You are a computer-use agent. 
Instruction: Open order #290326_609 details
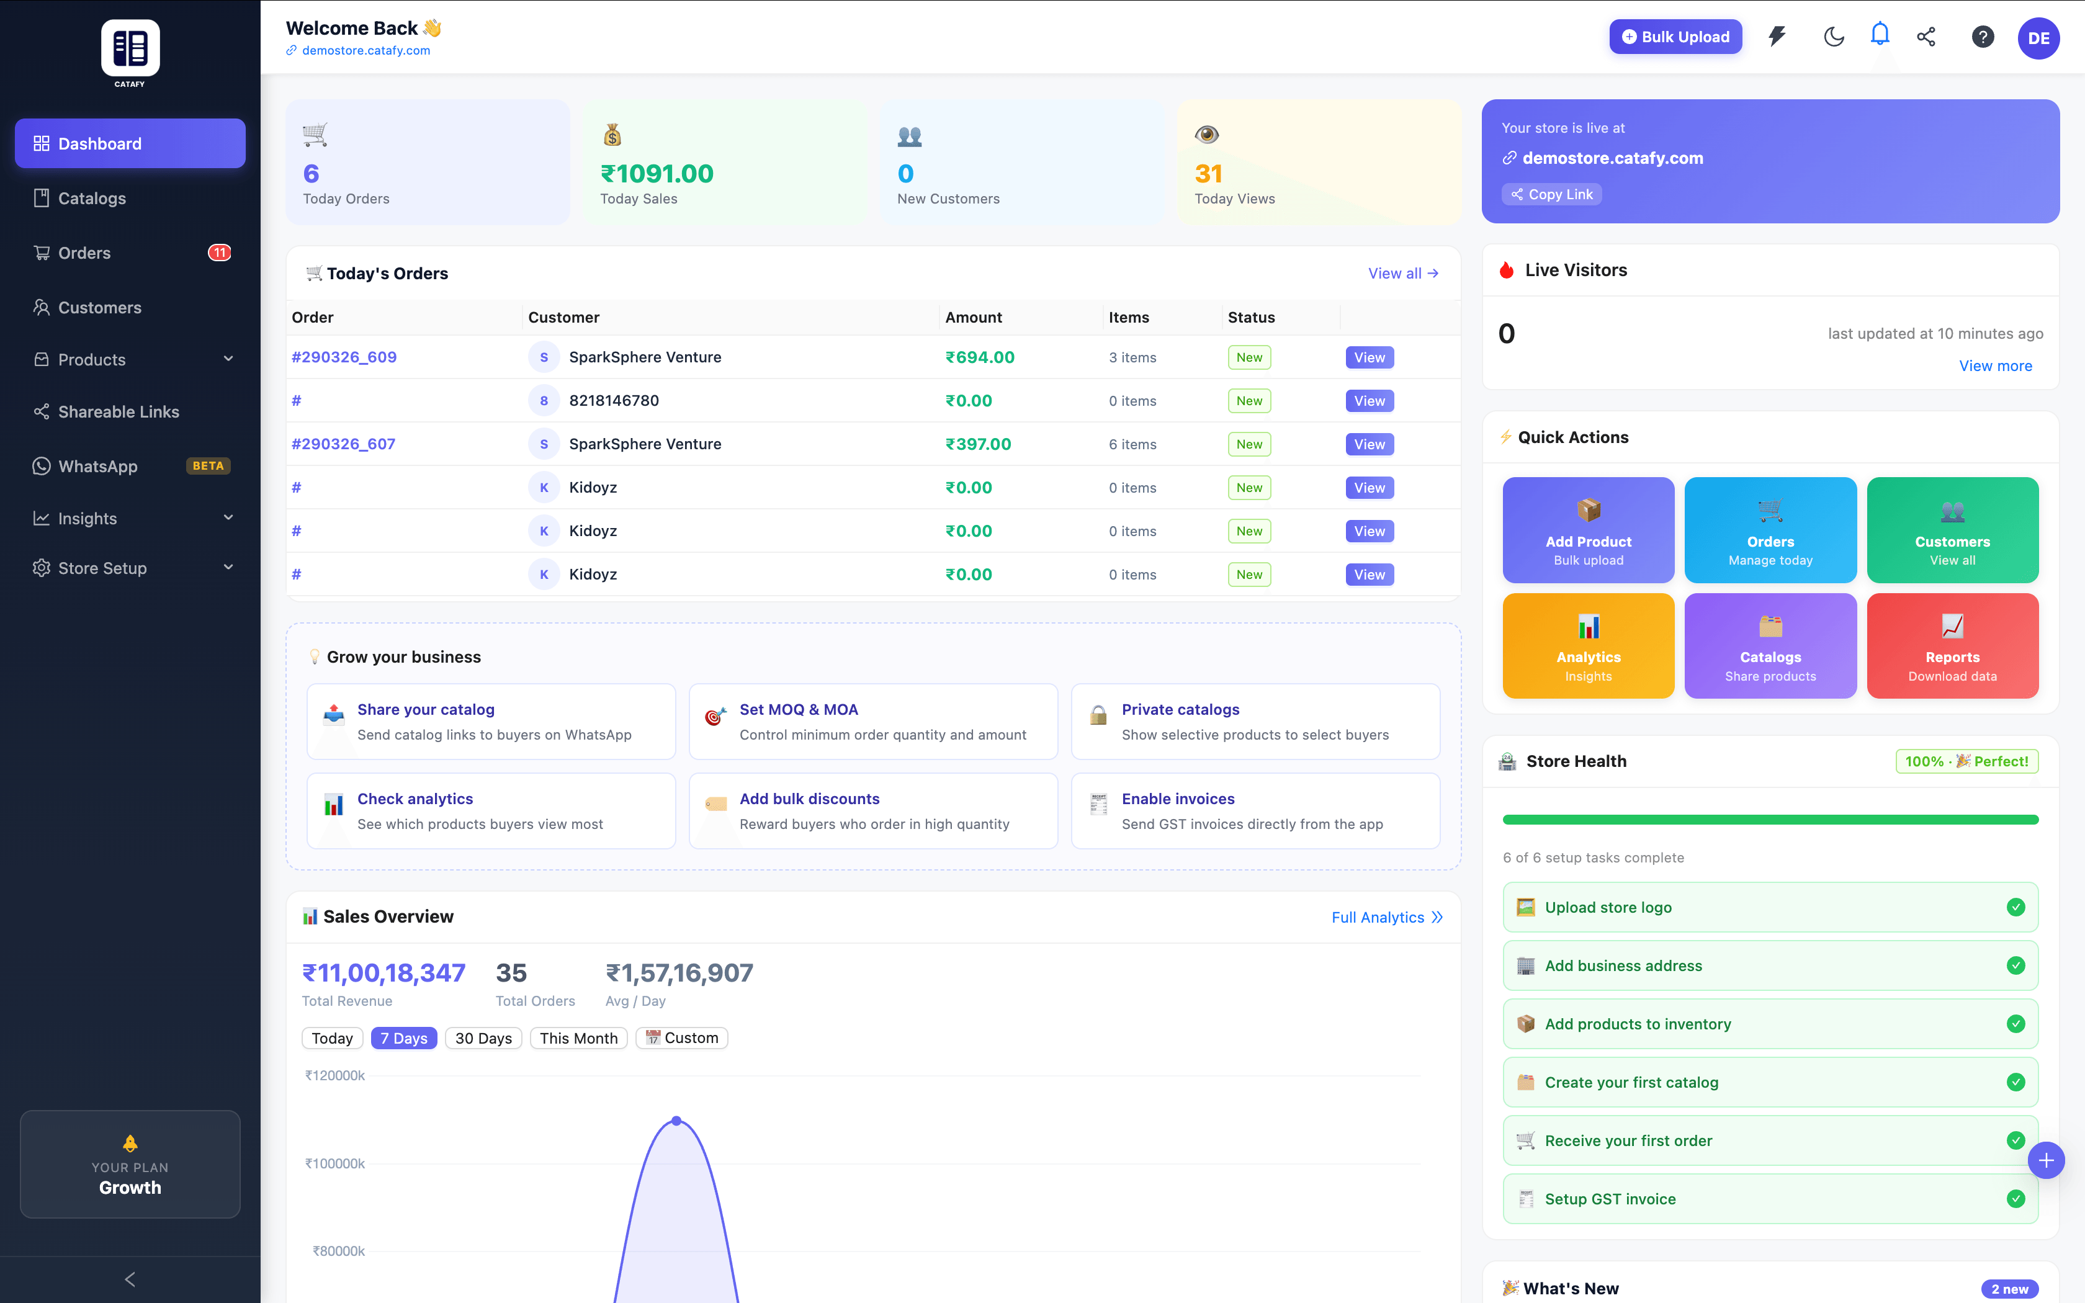point(344,357)
